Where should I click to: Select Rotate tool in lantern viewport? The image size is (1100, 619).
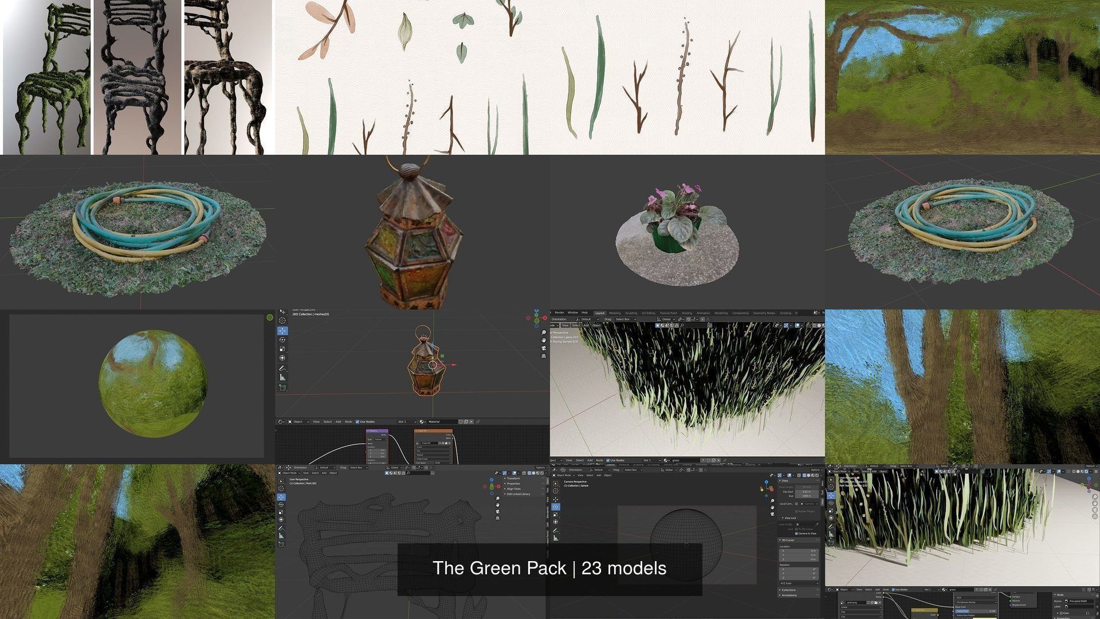[282, 340]
